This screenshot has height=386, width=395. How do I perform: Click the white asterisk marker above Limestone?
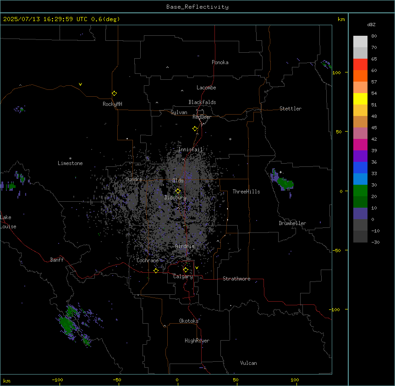click(70, 159)
